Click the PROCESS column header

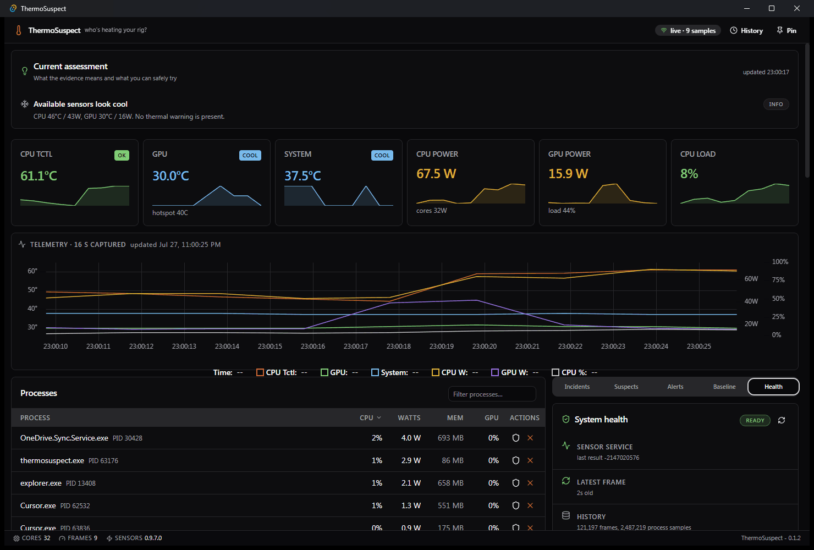(35, 418)
